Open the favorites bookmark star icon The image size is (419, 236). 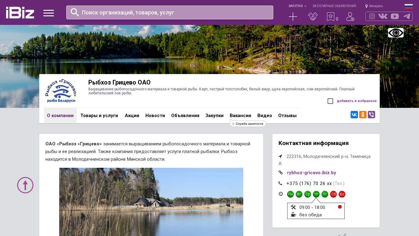point(331,17)
